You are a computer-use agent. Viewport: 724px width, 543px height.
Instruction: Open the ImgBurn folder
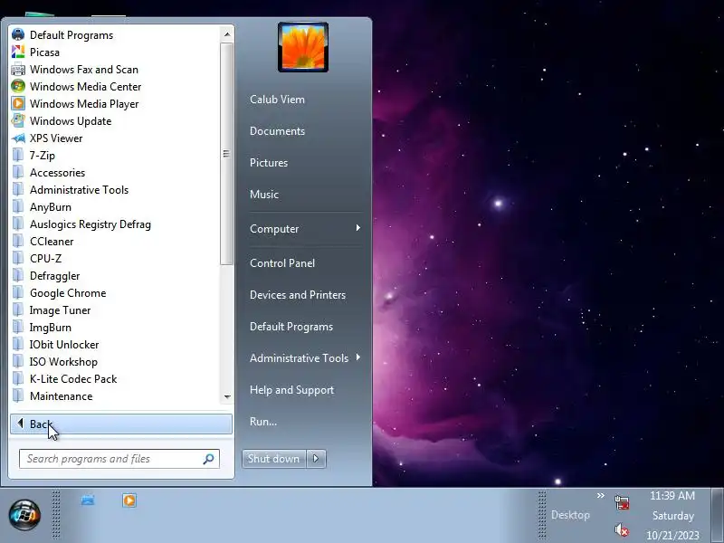pyautogui.click(x=51, y=328)
